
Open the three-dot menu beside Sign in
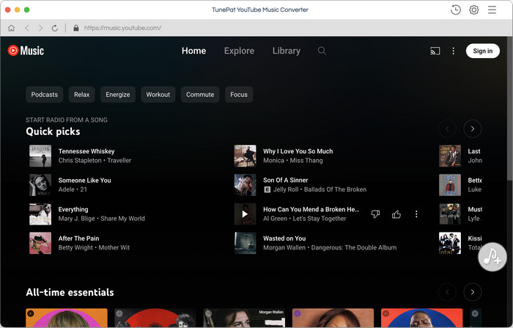click(x=453, y=51)
